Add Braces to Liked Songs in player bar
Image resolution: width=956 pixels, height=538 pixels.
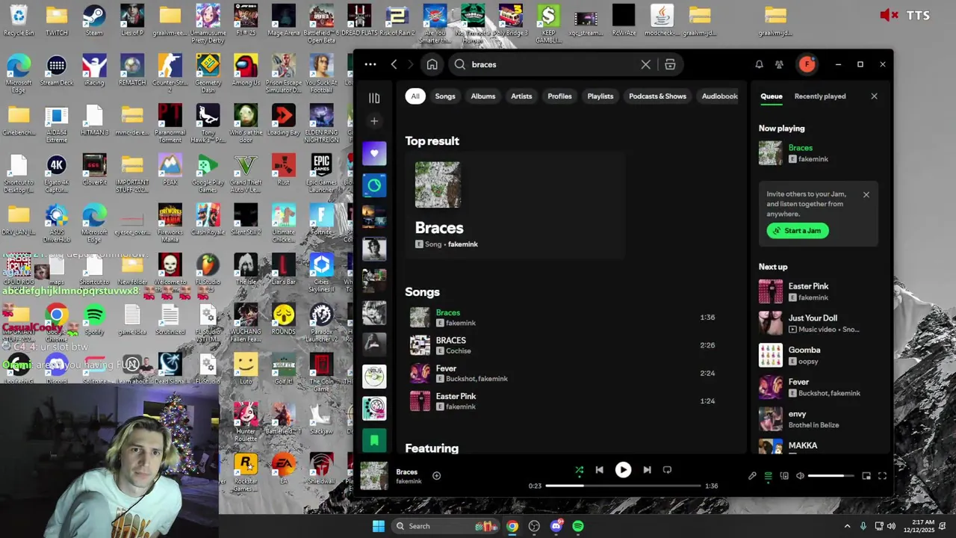click(436, 475)
